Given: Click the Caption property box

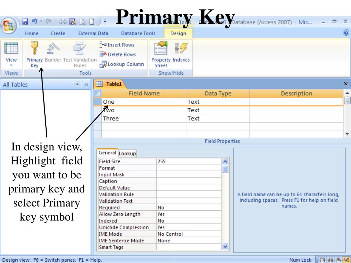Looking at the screenshot, I should 189,181.
